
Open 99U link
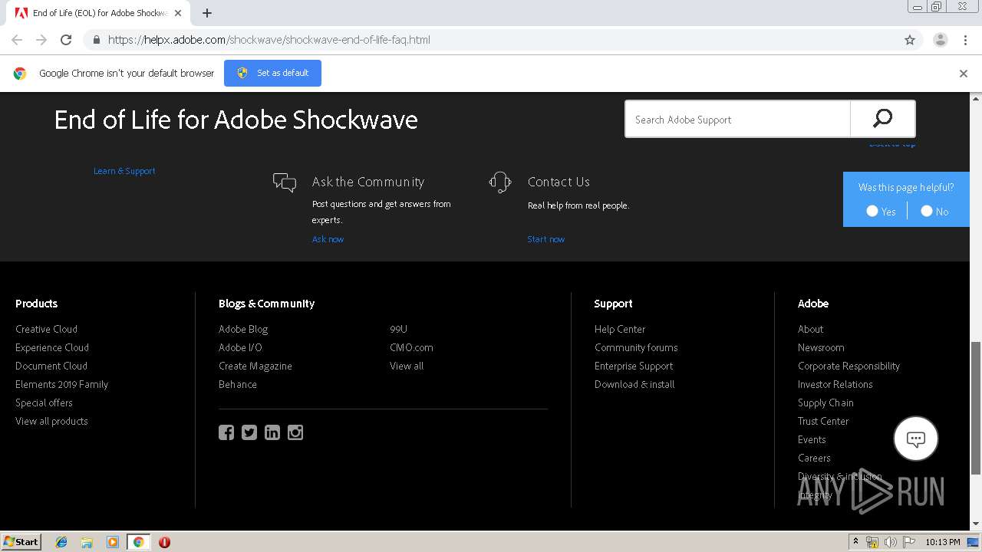click(398, 329)
